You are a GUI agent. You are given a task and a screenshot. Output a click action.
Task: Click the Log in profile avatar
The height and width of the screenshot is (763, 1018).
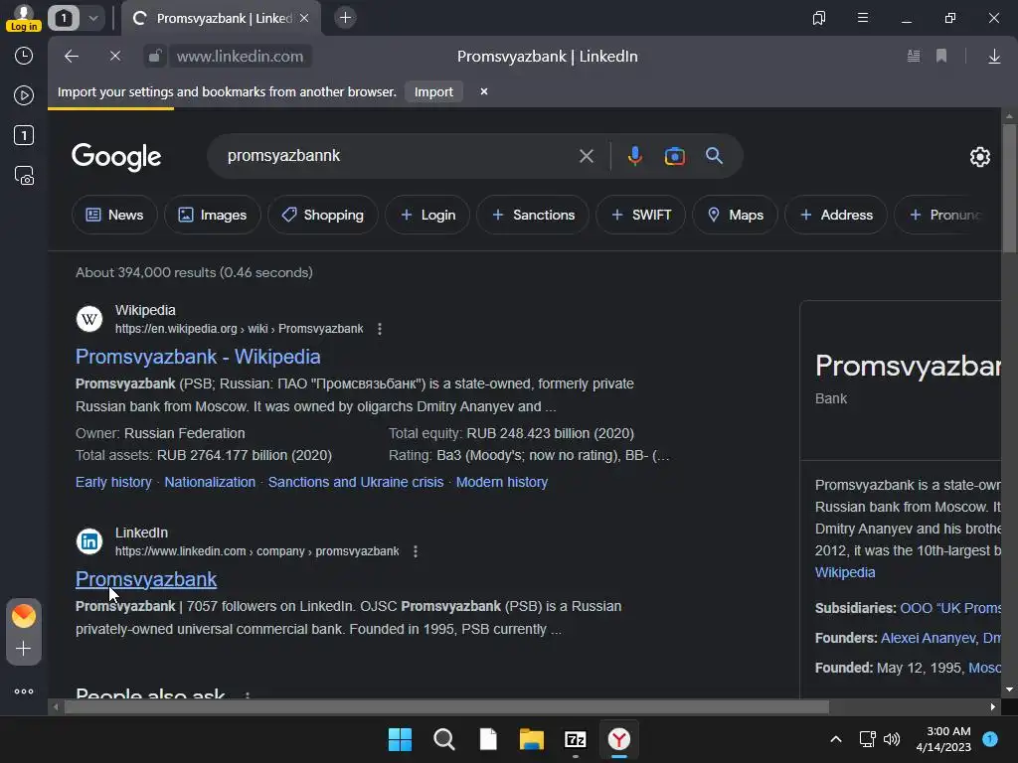coord(24,18)
